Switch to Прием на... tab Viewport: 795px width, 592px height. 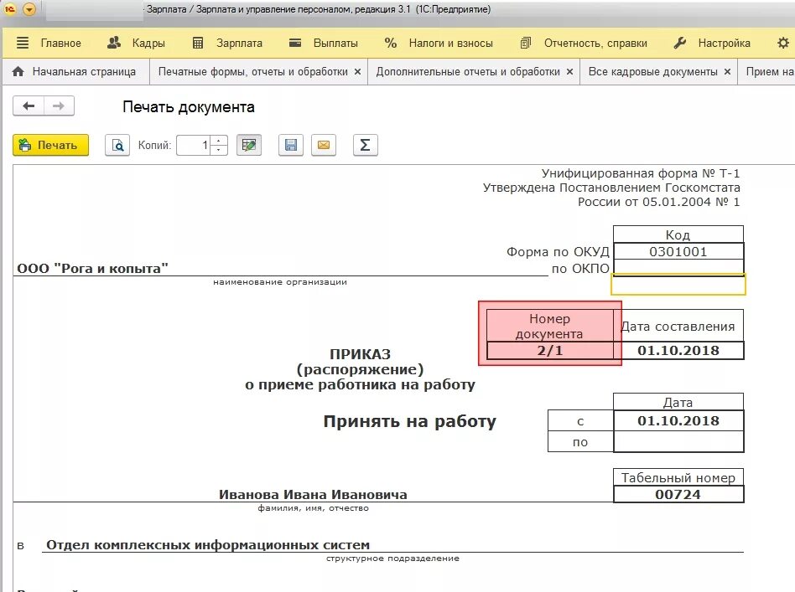[x=769, y=71]
